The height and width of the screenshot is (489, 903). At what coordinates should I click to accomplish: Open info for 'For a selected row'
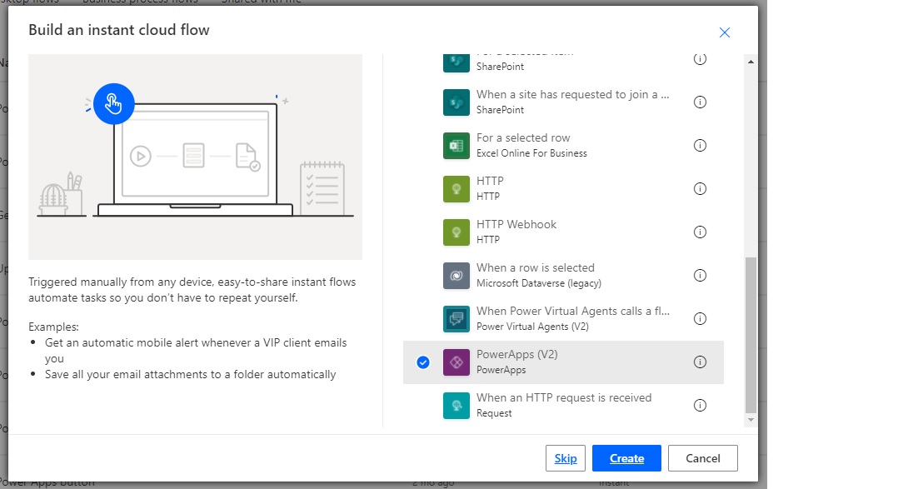(x=700, y=145)
